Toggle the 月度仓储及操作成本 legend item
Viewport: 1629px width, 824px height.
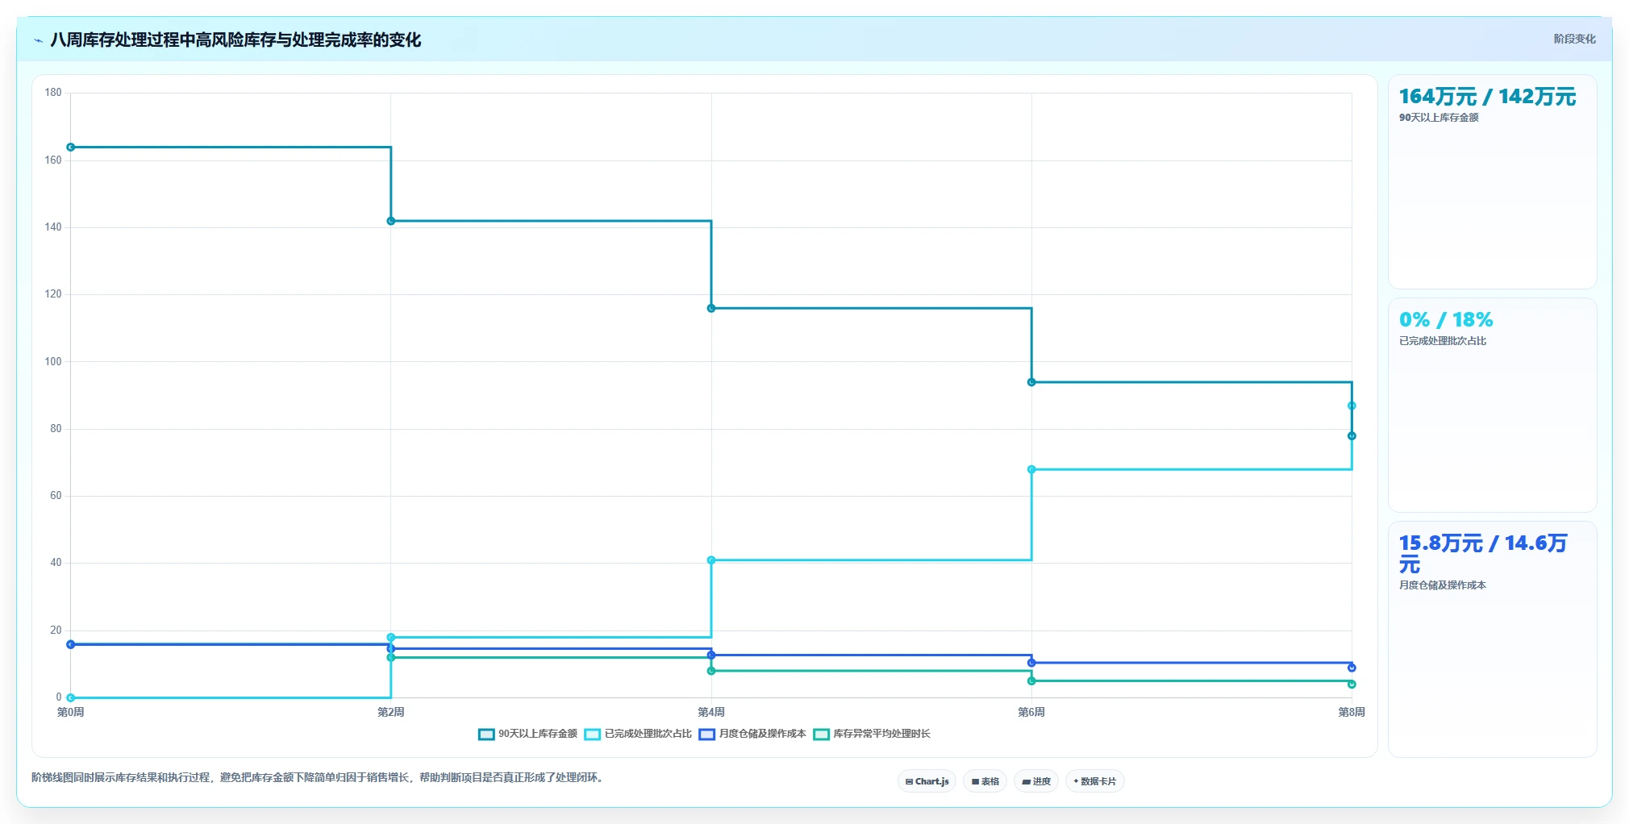point(752,734)
